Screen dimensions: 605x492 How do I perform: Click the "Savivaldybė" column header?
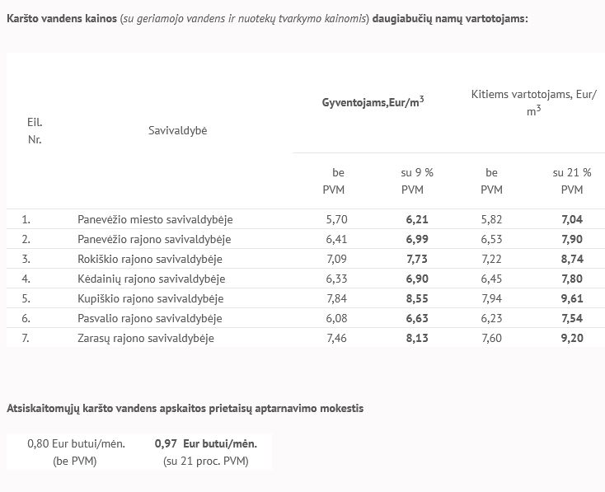[178, 130]
